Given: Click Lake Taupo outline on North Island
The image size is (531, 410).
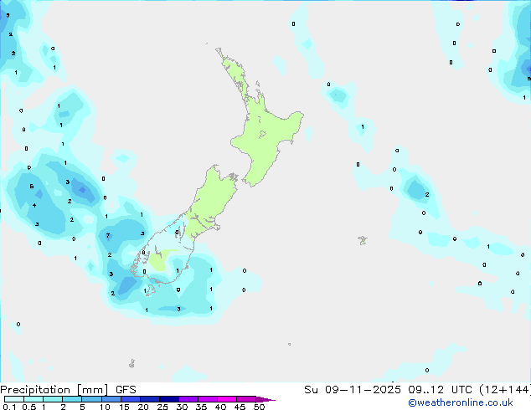Looking at the screenshot, I should tap(262, 135).
